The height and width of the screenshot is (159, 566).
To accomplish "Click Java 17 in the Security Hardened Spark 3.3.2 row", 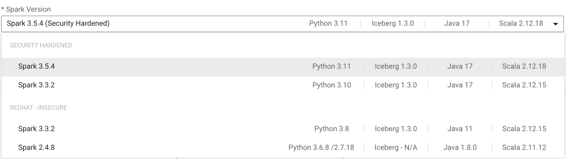I will point(460,85).
